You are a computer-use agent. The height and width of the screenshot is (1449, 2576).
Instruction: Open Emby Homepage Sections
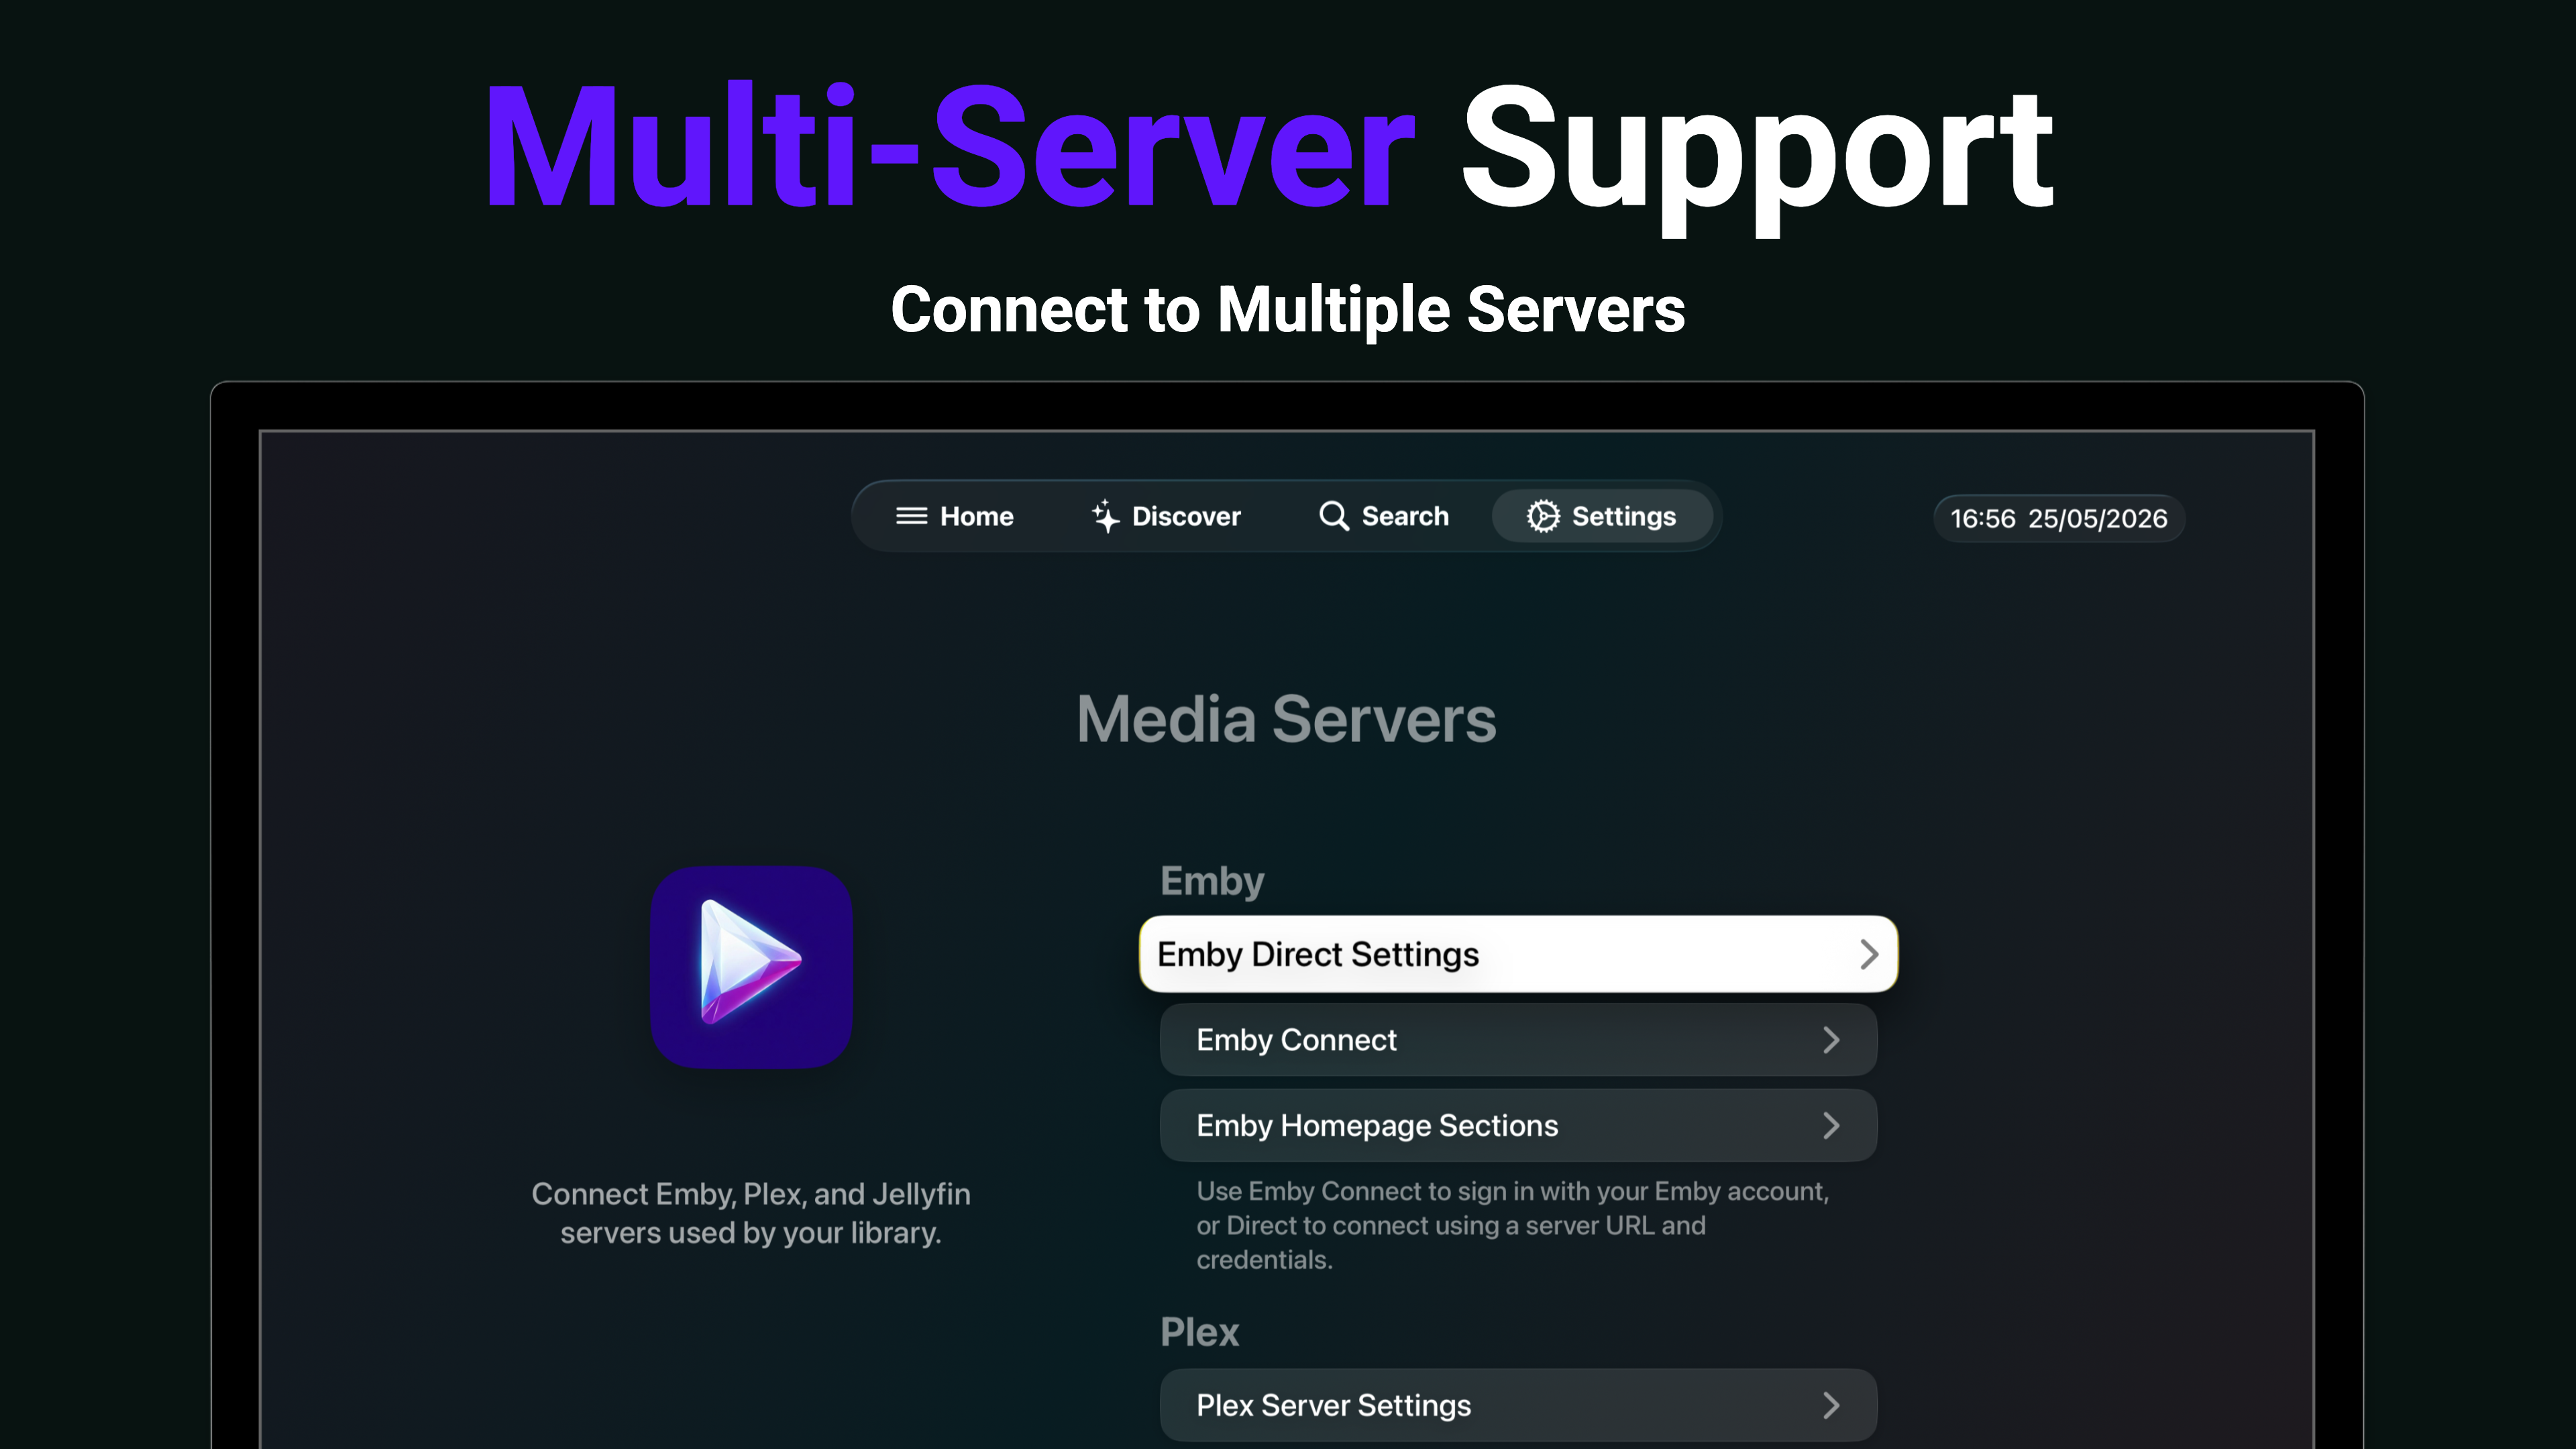click(1518, 1125)
